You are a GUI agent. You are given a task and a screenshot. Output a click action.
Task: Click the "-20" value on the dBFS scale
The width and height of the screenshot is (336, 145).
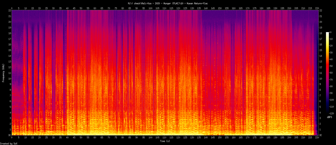point(331,46)
